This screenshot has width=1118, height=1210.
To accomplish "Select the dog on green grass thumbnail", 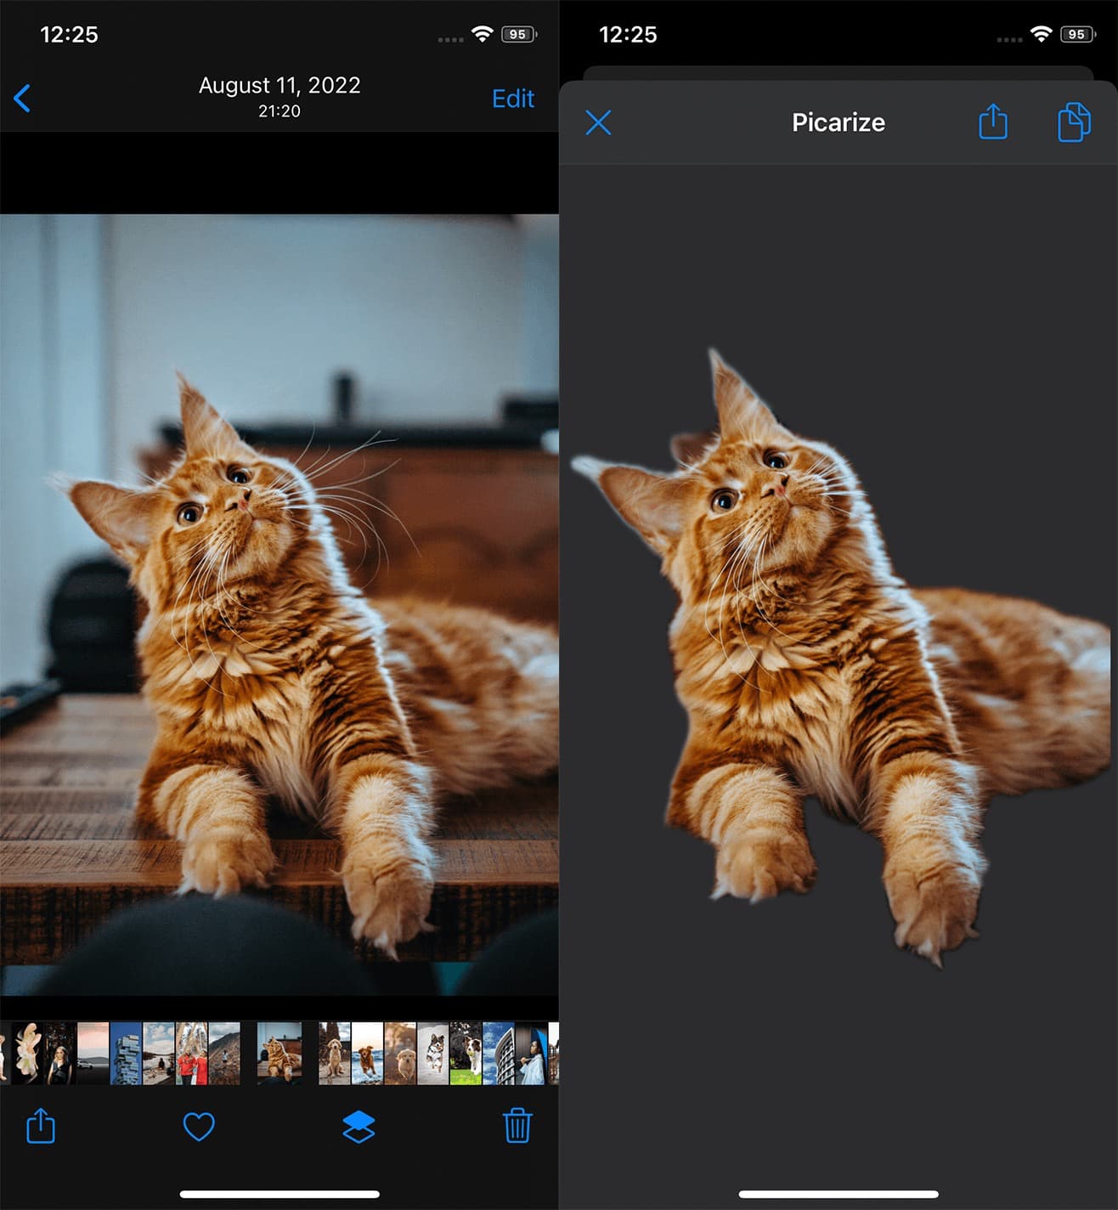I will pyautogui.click(x=465, y=1053).
